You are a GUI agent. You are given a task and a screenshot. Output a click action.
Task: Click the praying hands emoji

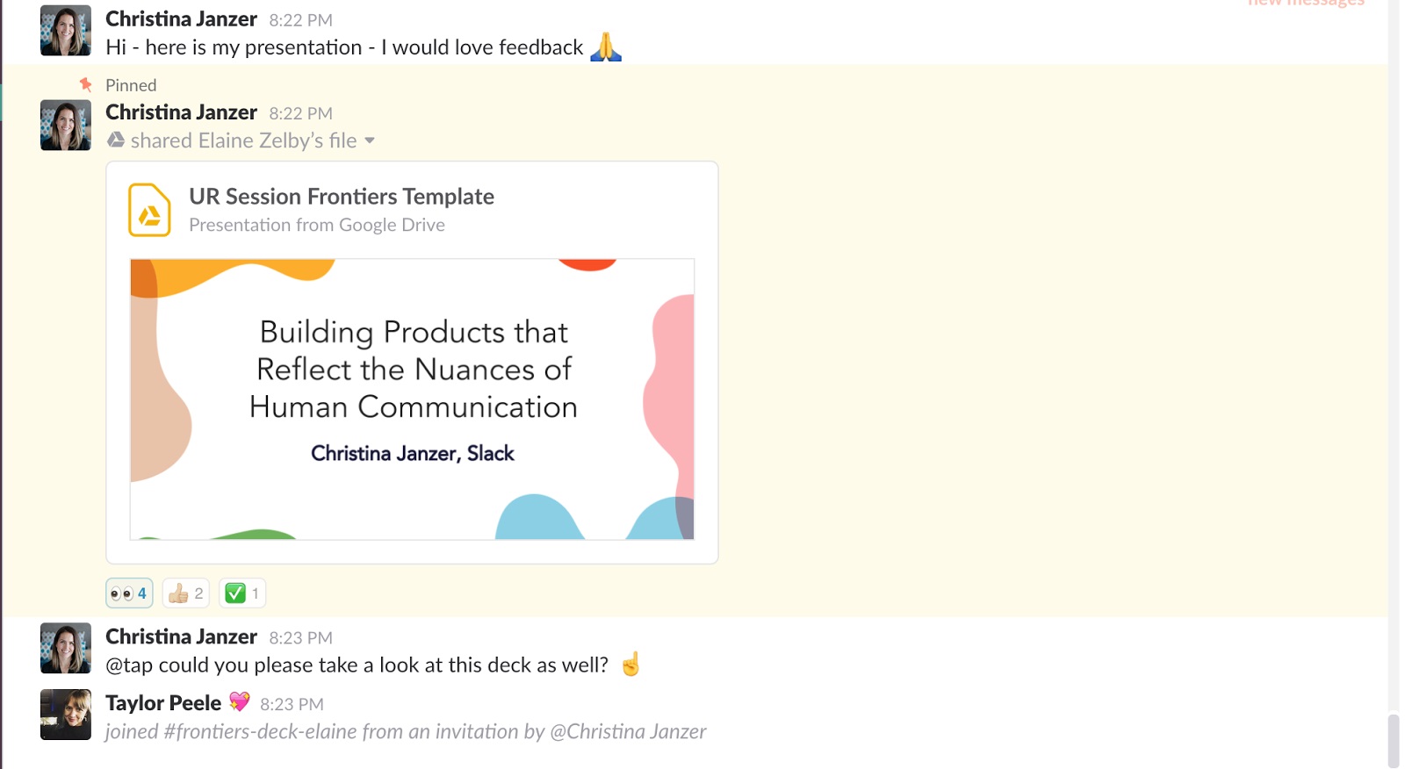click(606, 47)
